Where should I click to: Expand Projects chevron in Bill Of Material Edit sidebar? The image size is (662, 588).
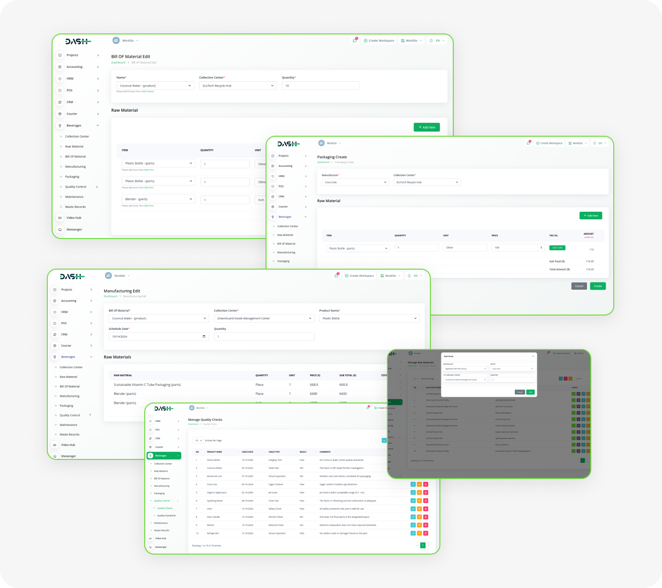98,55
